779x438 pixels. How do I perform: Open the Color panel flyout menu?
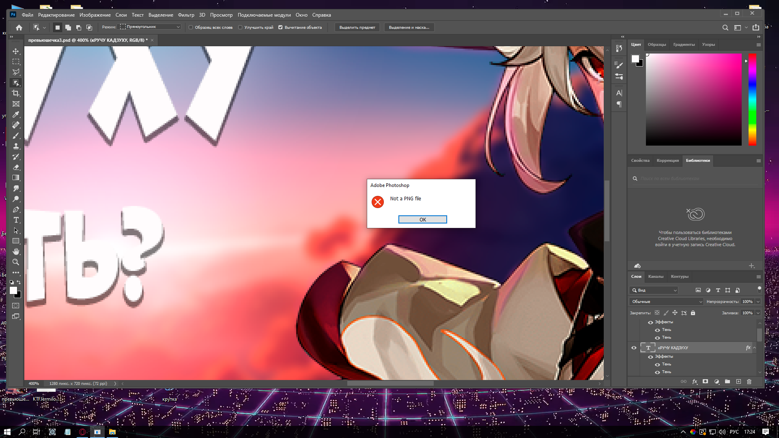click(758, 45)
